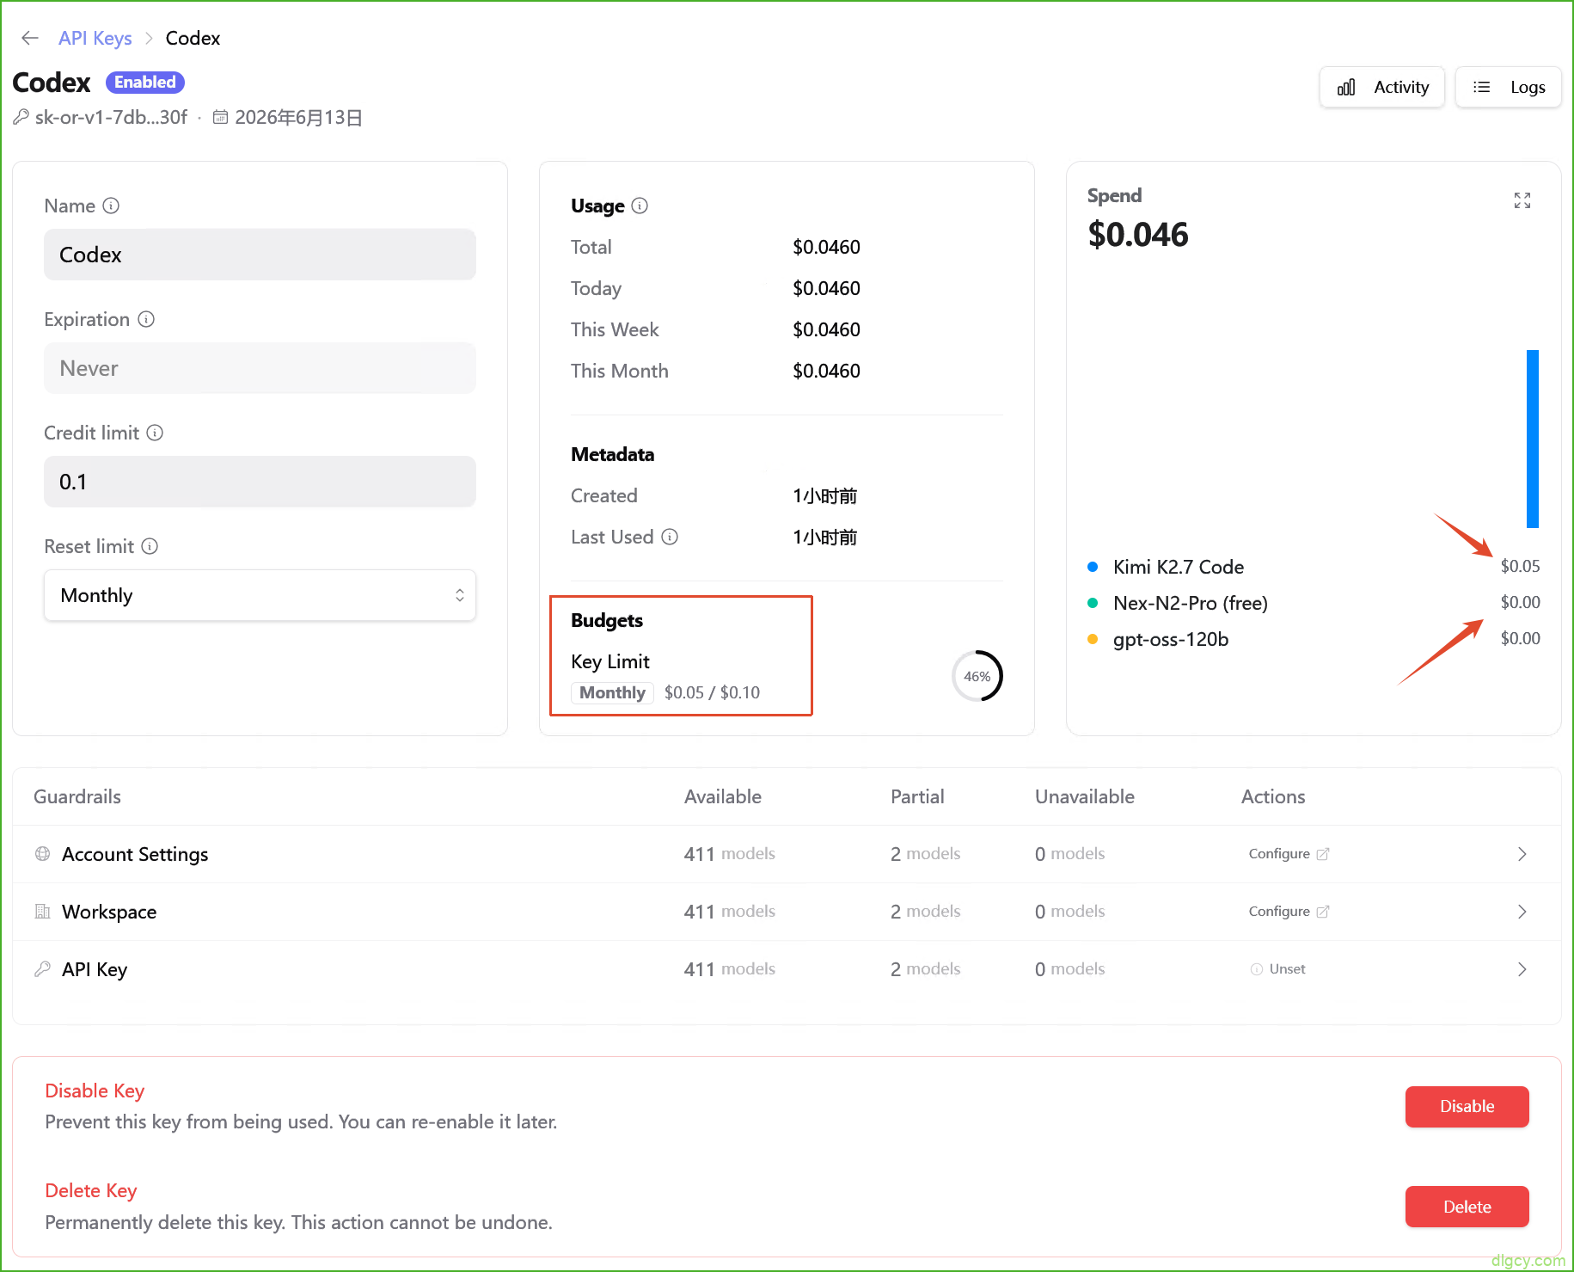
Task: Click the Codex breadcrumb item
Action: [193, 38]
